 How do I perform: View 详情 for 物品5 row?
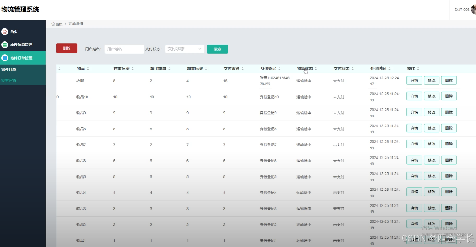point(414,176)
